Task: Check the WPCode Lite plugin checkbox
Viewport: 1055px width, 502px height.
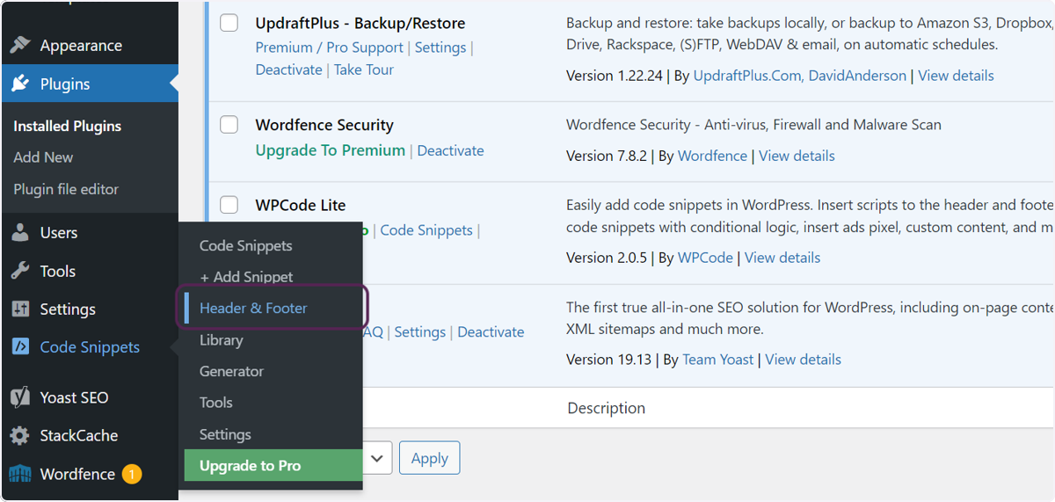Action: pyautogui.click(x=229, y=205)
